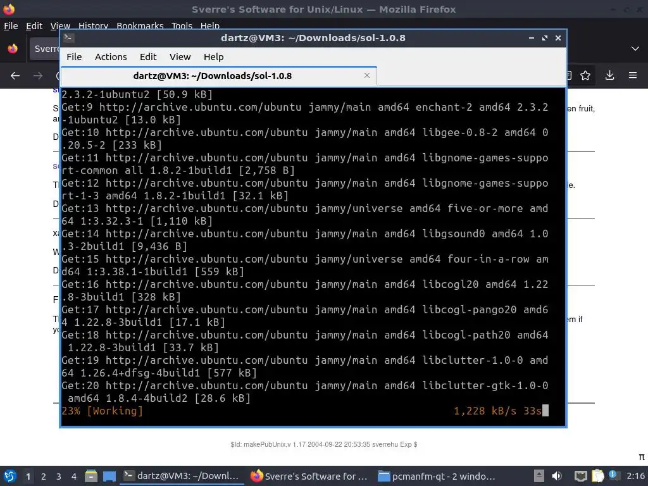The height and width of the screenshot is (486, 648).
Task: Open the terminal Edit menu
Action: 148,56
